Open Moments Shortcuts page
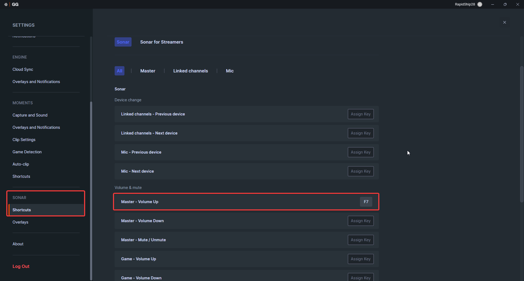This screenshot has width=524, height=281. pos(21,176)
